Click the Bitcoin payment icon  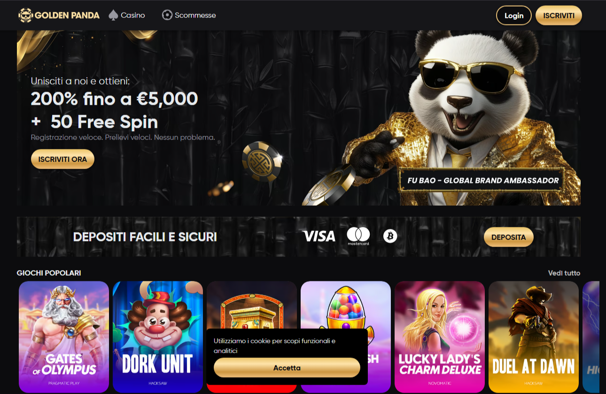pos(390,236)
